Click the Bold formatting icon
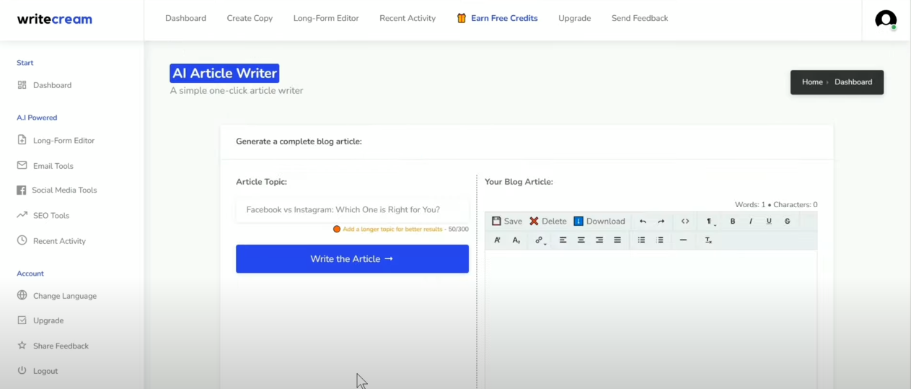911x389 pixels. (x=733, y=222)
